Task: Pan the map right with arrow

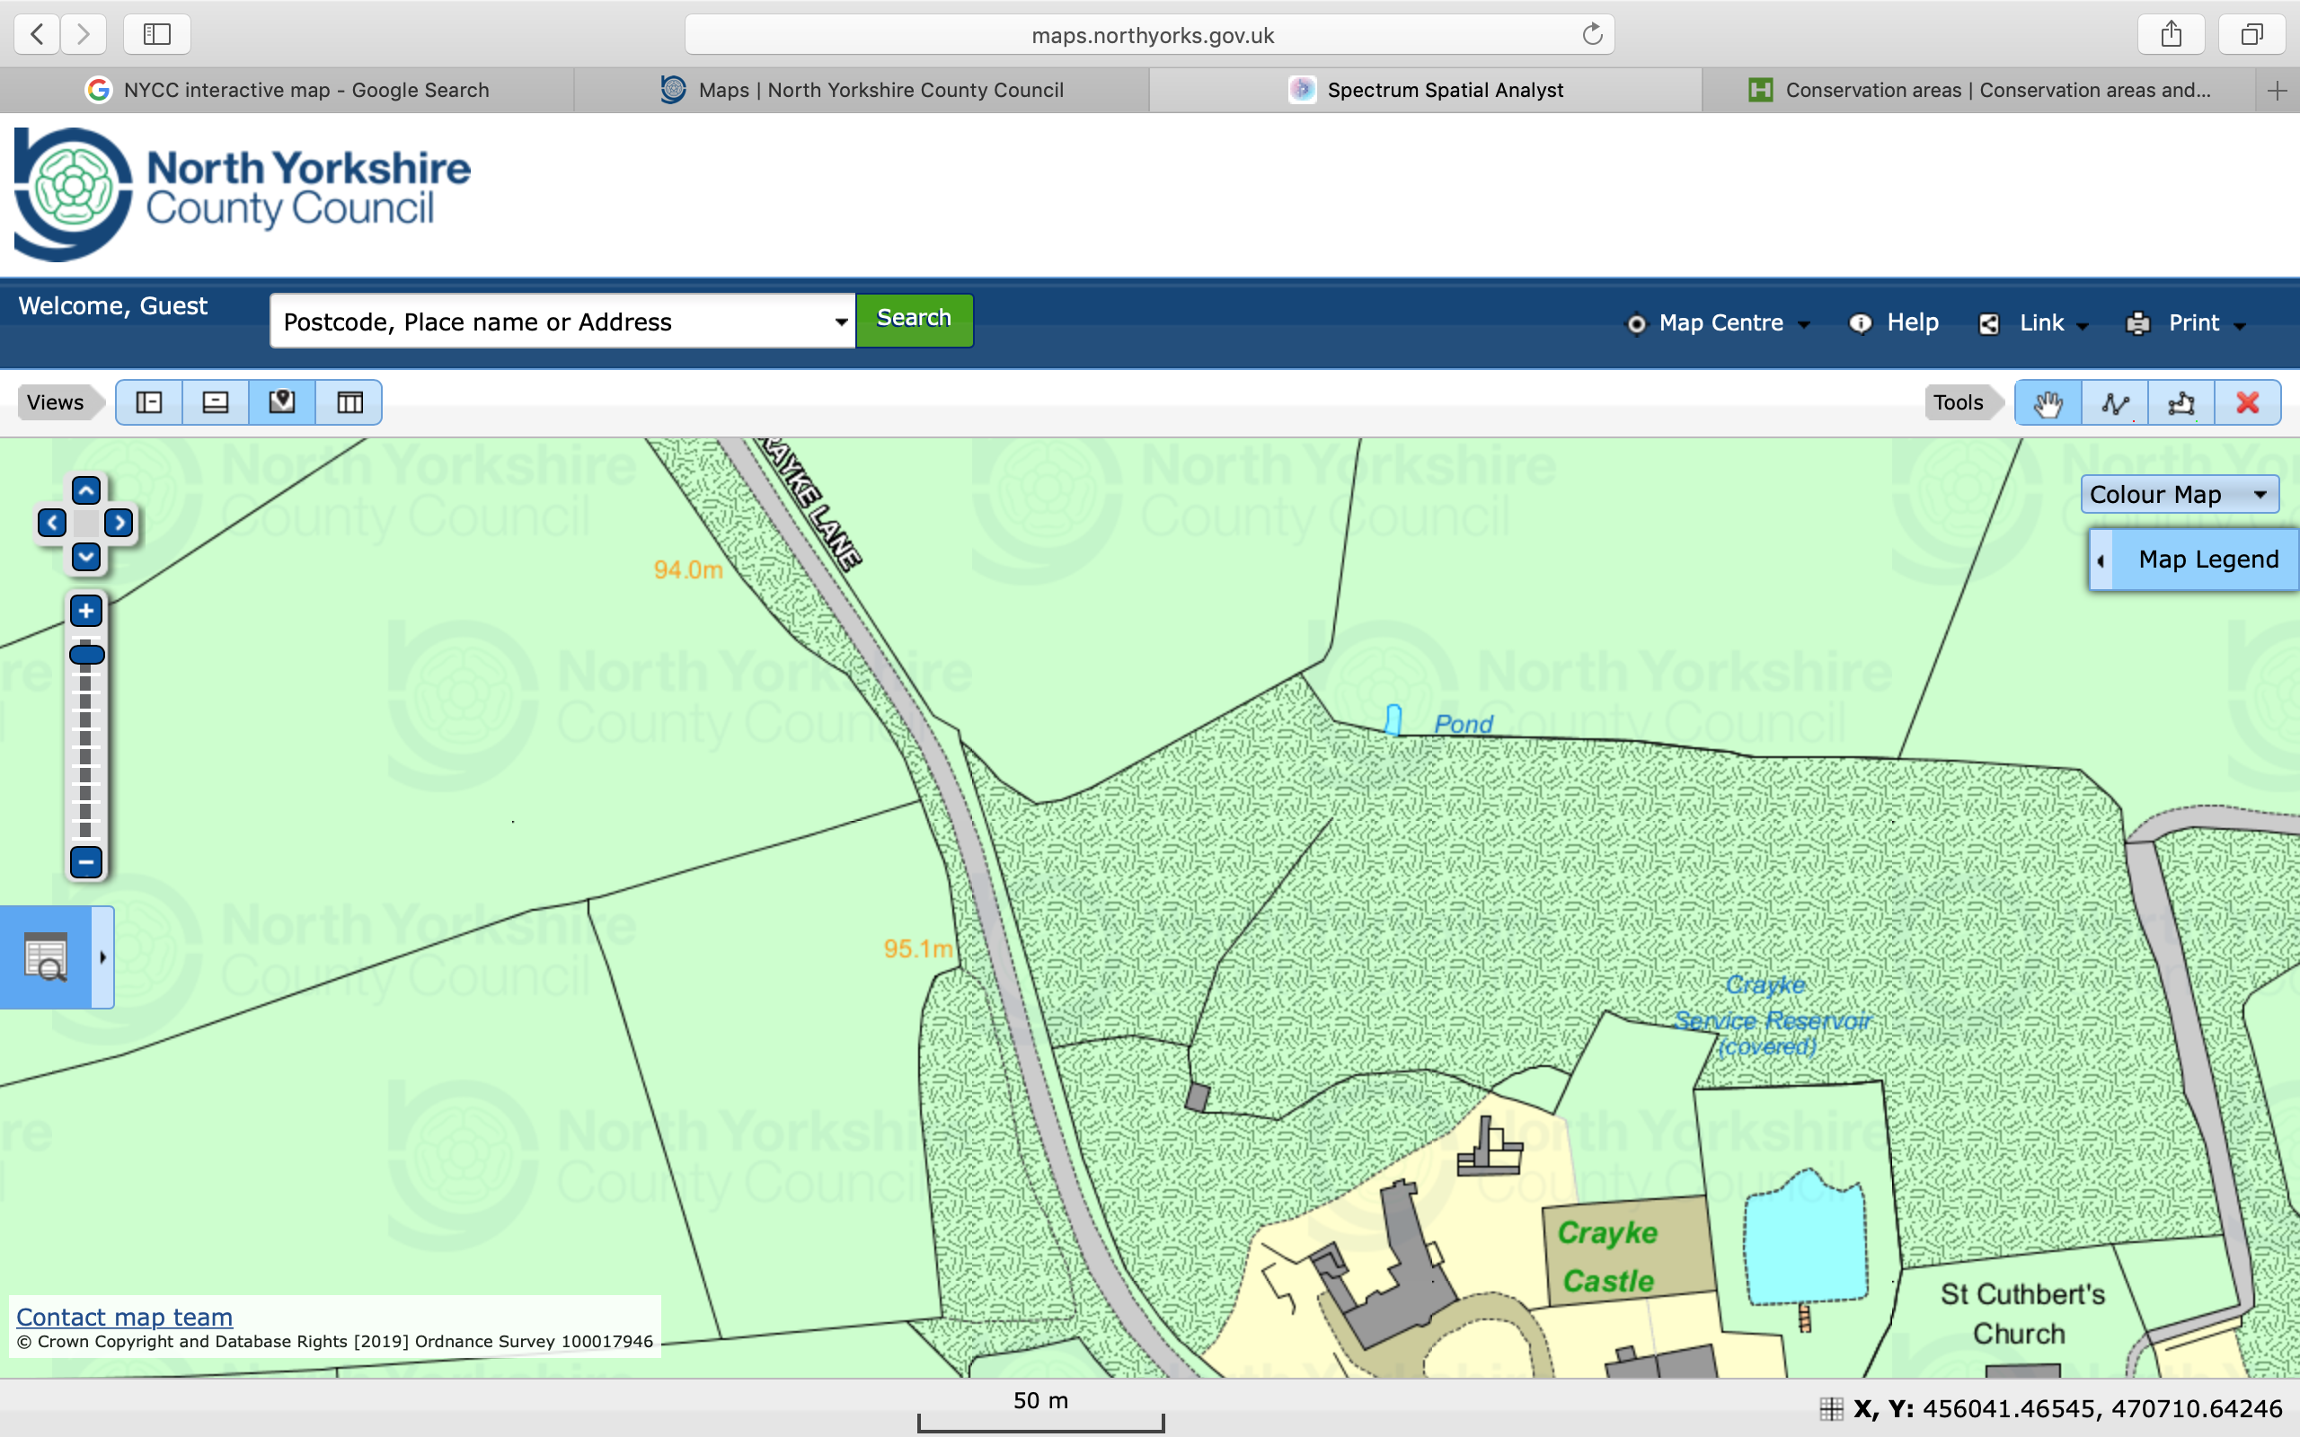Action: [119, 523]
